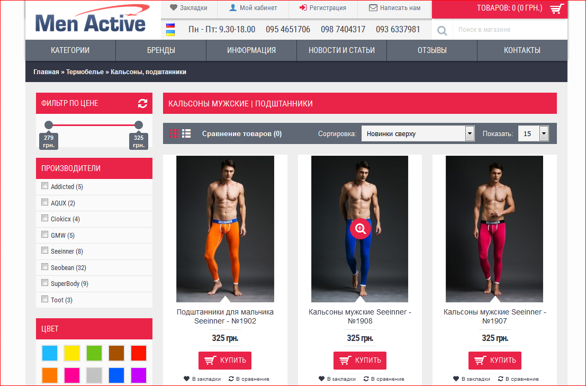This screenshot has width=586, height=386.
Task: Click the Поиск в магазине search field
Action: 510,30
